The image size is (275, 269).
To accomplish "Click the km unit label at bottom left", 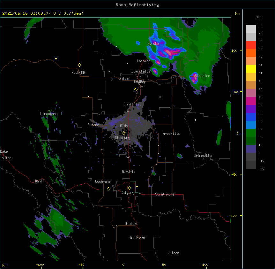I will (5, 265).
